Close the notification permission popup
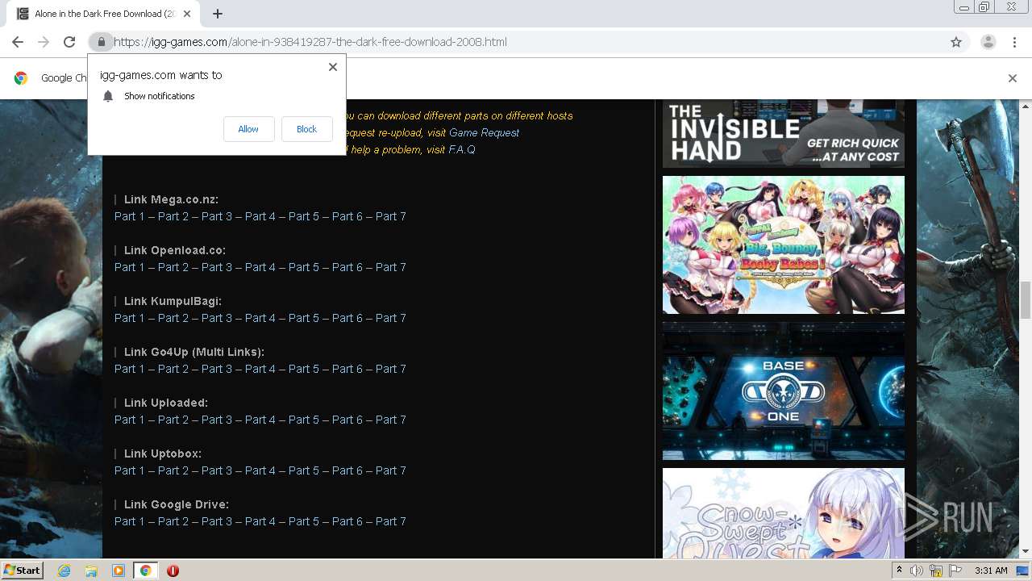Image resolution: width=1032 pixels, height=581 pixels. click(x=333, y=67)
